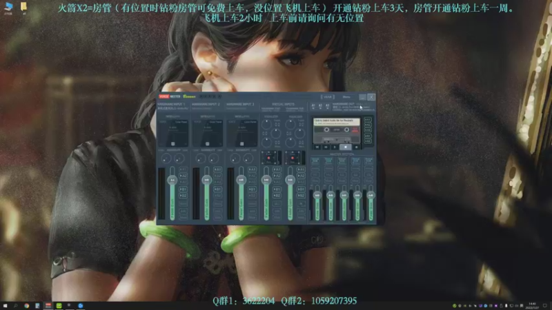Toggle A2 routing on first virtual input
The width and height of the screenshot is (552, 310).
pos(277,176)
